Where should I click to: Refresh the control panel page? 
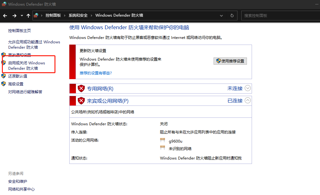point(232,15)
